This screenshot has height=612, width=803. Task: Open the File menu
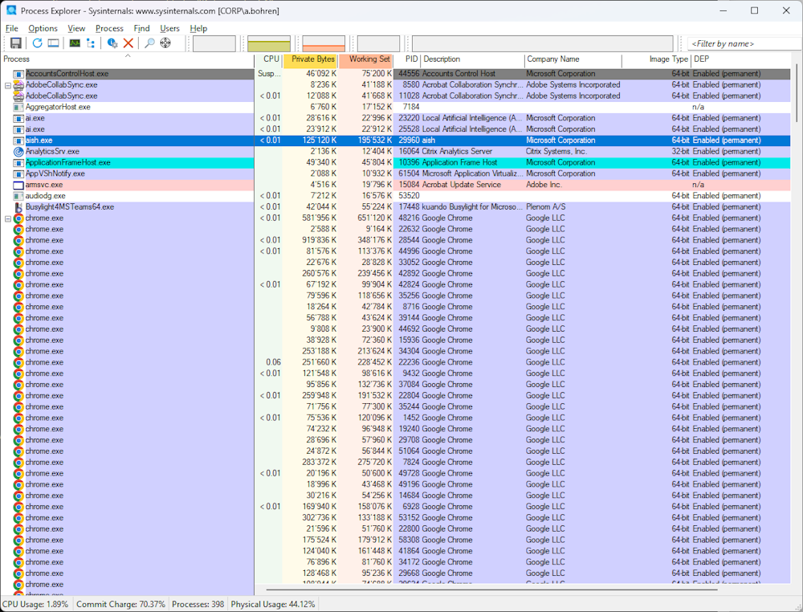point(12,29)
